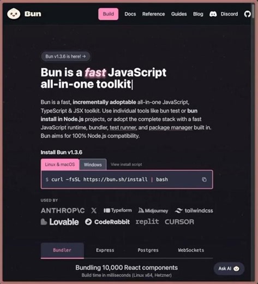Select the Postgres benchmark tab
The width and height of the screenshot is (258, 284).
click(x=148, y=250)
